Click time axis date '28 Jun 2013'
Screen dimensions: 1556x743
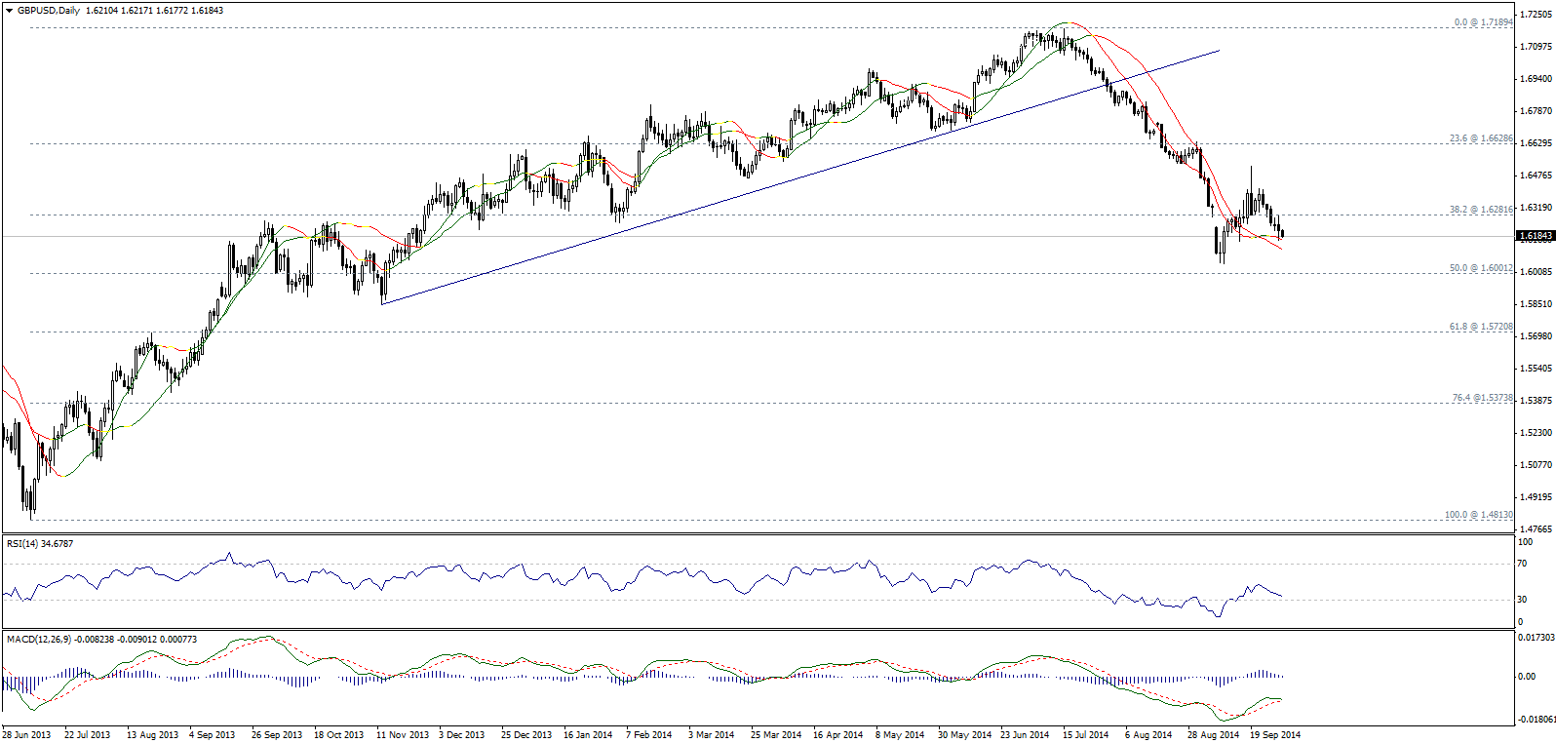(x=26, y=735)
